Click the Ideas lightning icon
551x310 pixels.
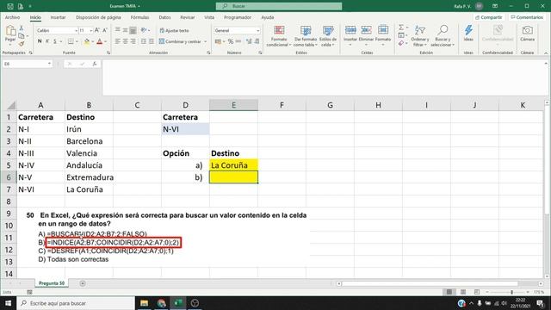[x=468, y=30]
